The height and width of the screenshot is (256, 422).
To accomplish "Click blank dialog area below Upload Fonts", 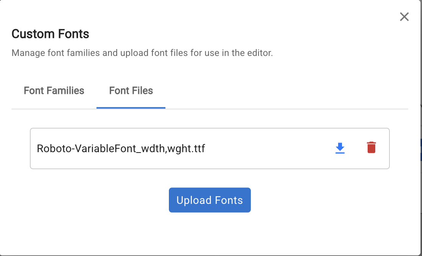I will point(210,234).
